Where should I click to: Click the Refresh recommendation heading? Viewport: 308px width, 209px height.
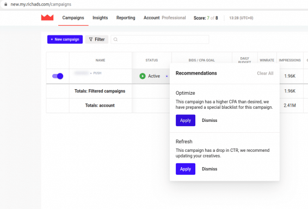[x=184, y=142]
